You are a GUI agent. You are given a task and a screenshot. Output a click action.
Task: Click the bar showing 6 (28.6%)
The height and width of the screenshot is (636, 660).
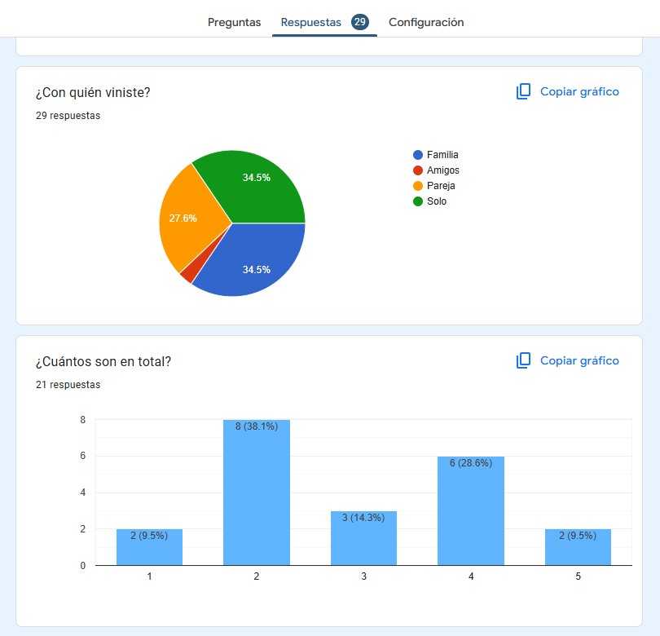tap(471, 510)
